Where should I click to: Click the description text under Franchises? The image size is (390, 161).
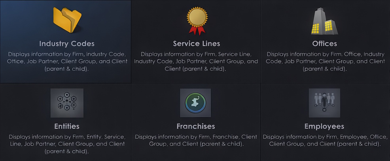pos(196,140)
